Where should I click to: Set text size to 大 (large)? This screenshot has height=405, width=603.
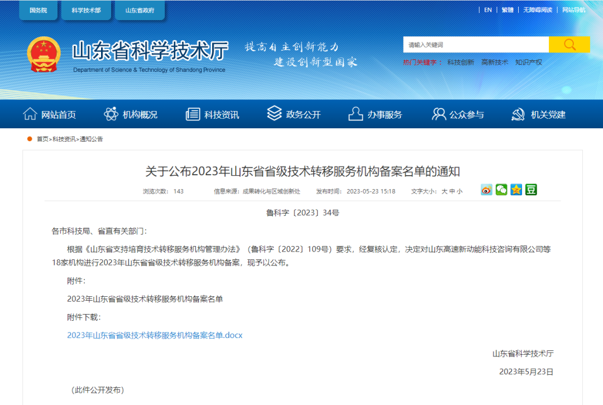point(444,191)
